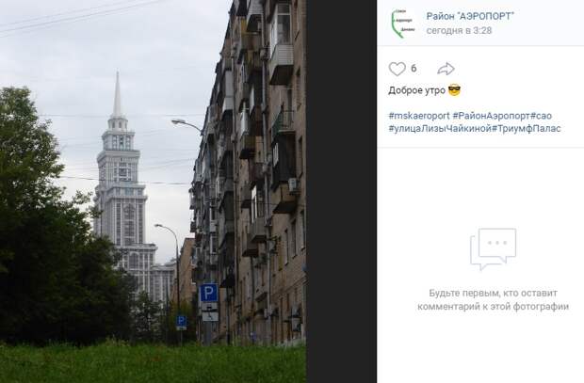The width and height of the screenshot is (584, 383).
Task: Click the Доброе утро caption text
Action: [x=416, y=90]
